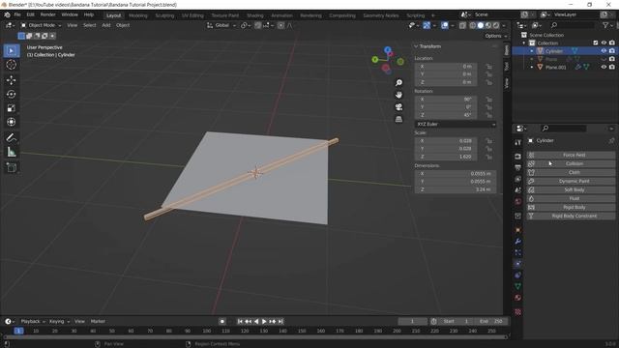Add Soft Body physics

coord(571,189)
